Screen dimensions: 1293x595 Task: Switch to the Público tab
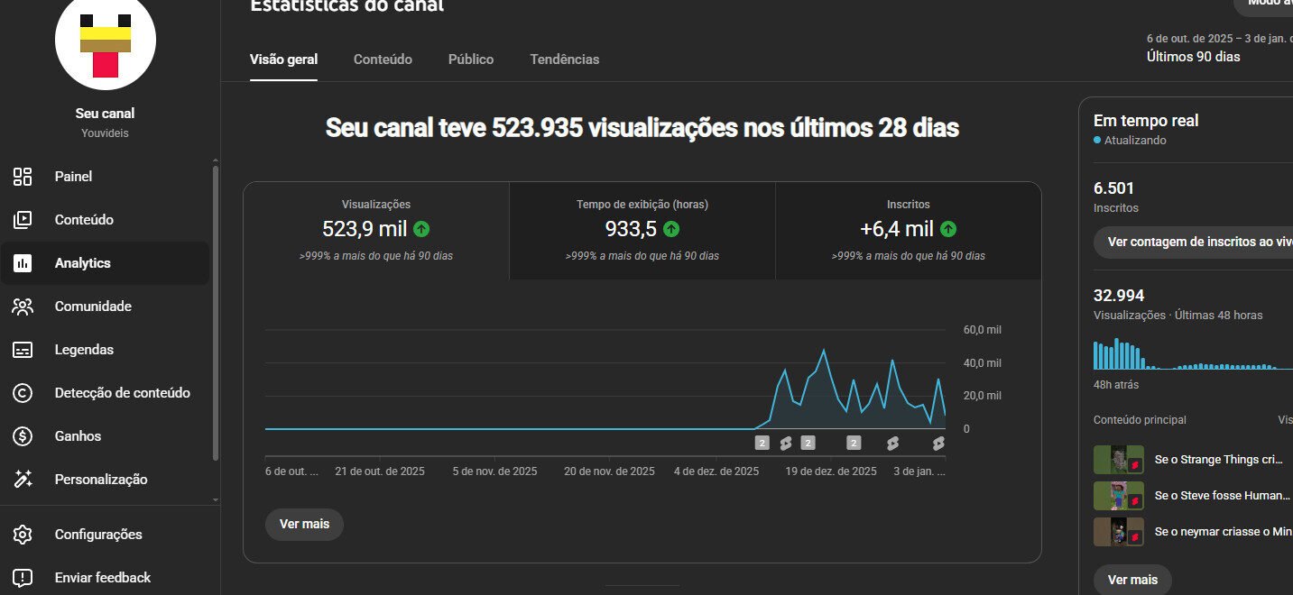click(x=470, y=59)
